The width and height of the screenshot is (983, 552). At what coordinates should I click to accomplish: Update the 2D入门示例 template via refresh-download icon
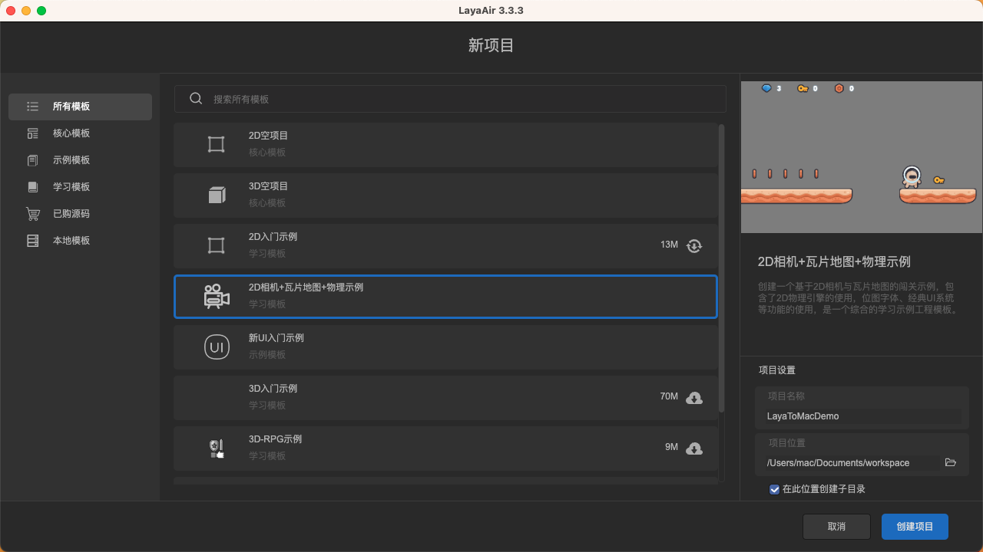694,245
